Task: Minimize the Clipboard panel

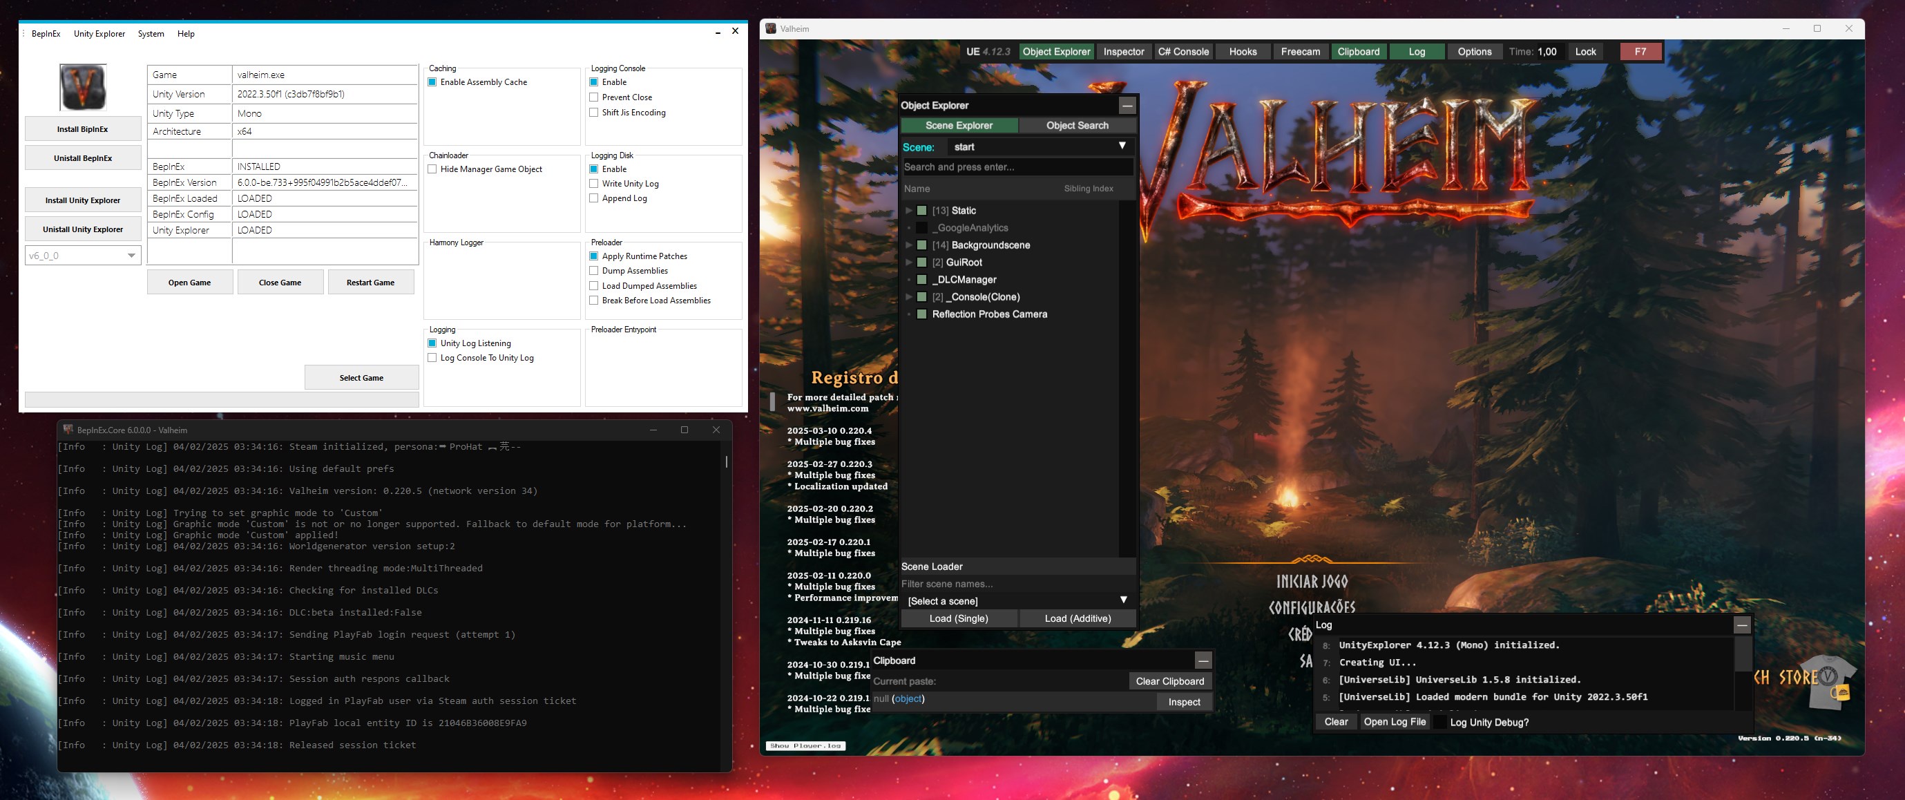Action: coord(1203,661)
